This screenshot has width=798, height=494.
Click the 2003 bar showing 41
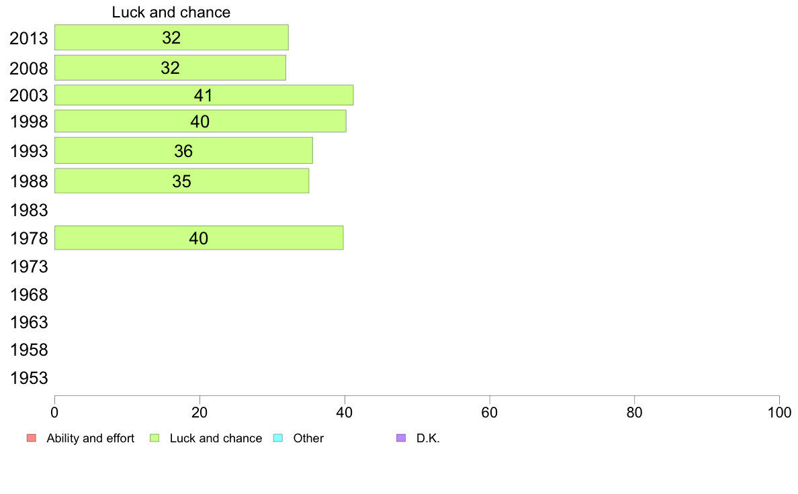(x=204, y=95)
